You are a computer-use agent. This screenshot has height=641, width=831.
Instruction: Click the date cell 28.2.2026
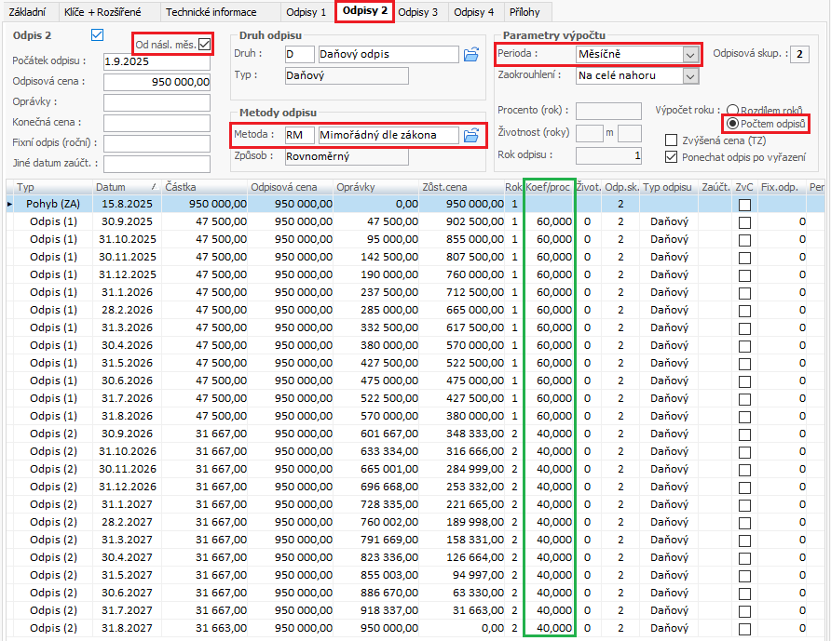(x=128, y=310)
